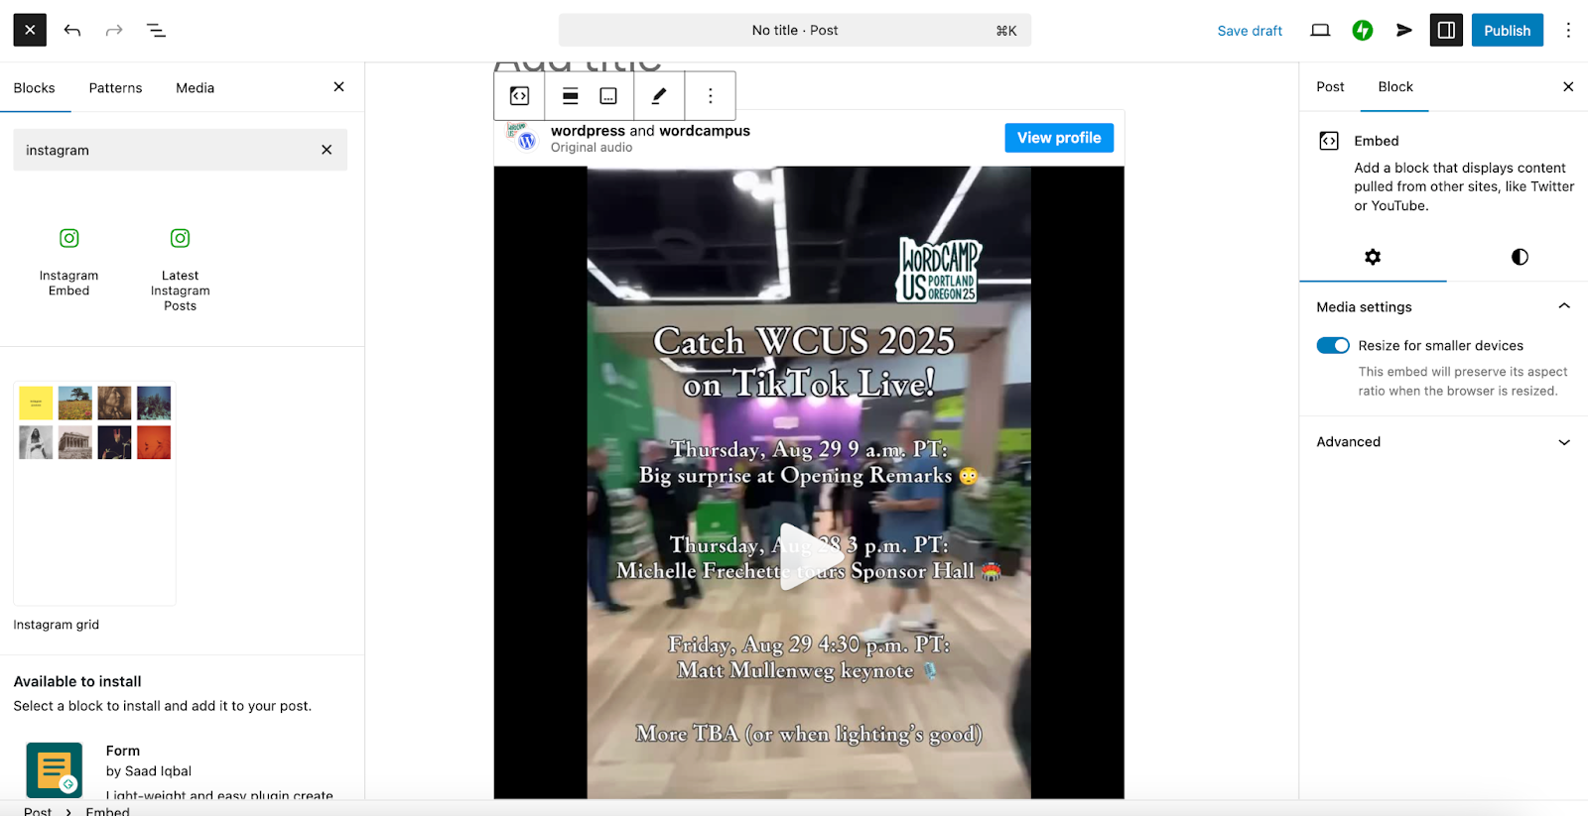Screen dimensions: 1588x816
Task: Open the block Settings gear tab
Action: (x=1373, y=257)
